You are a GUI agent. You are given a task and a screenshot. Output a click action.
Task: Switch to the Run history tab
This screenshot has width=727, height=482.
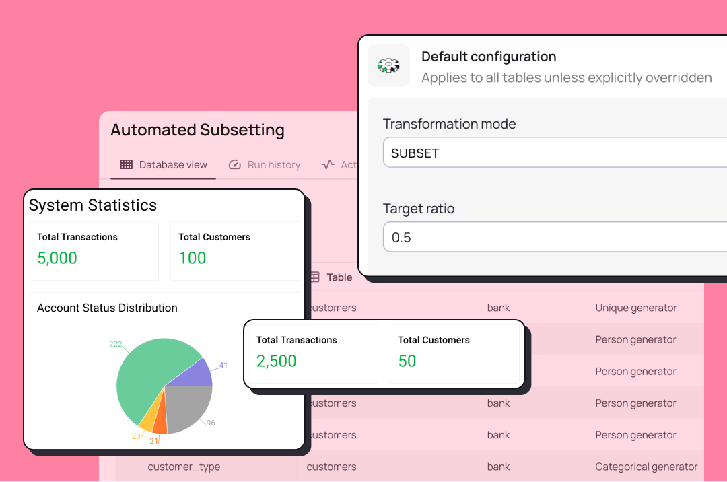[265, 165]
